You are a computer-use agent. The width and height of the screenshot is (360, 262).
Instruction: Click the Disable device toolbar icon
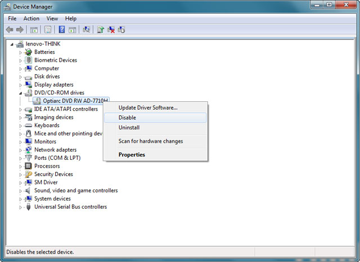click(121, 30)
